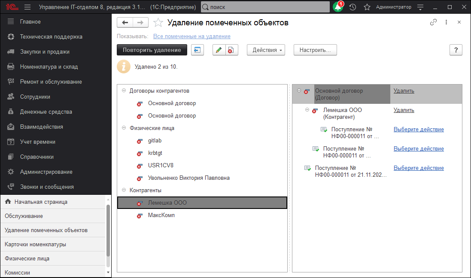Open history via the clock icon

coord(352,7)
